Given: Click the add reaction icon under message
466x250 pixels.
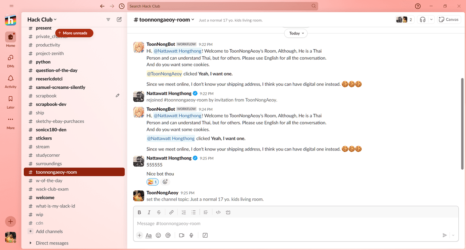Looking at the screenshot, I should pos(165,182).
